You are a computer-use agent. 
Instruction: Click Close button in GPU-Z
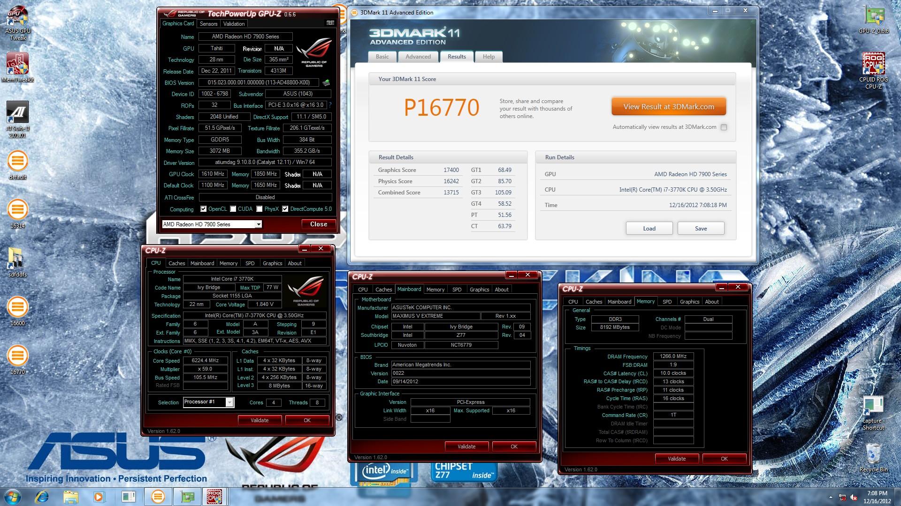[x=319, y=224]
